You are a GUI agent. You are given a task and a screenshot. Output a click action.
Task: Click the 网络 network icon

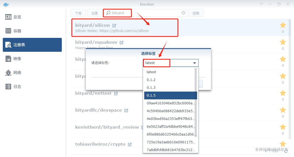coord(8,73)
